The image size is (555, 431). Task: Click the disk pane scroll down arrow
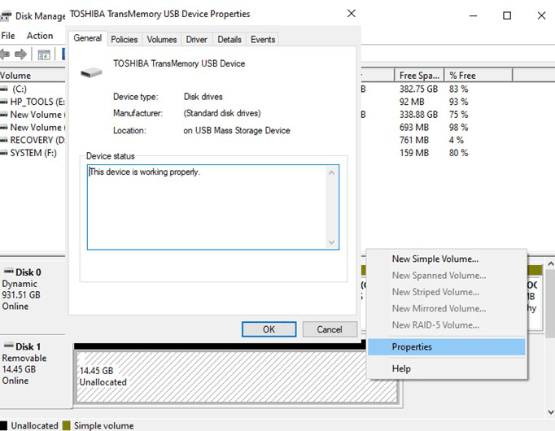(550, 412)
